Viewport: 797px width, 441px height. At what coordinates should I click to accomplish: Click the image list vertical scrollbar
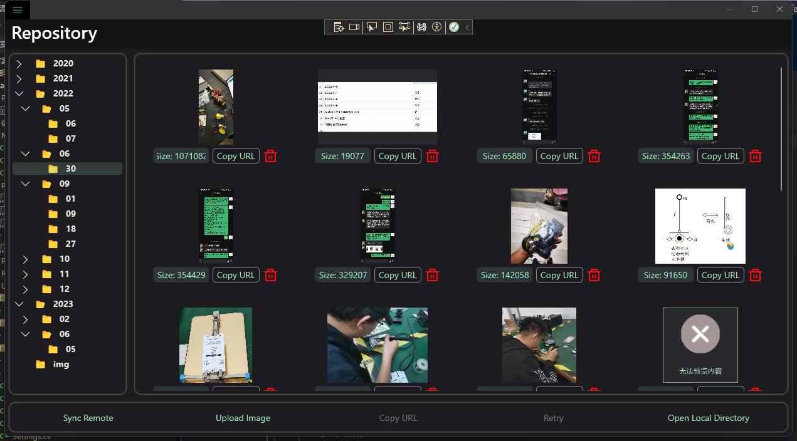pos(781,128)
